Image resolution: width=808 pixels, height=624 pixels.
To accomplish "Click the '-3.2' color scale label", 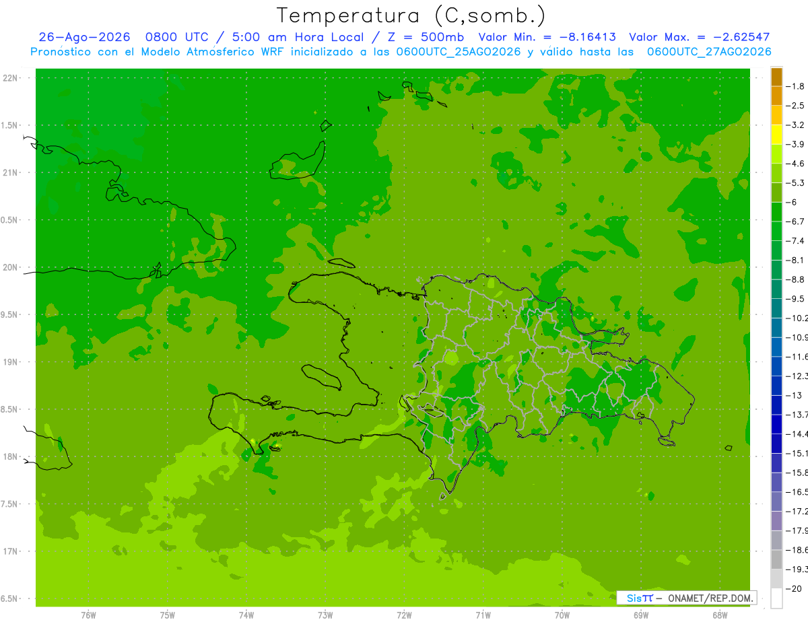I will coord(795,125).
